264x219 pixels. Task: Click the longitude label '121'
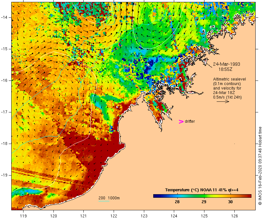(x=83, y=216)
